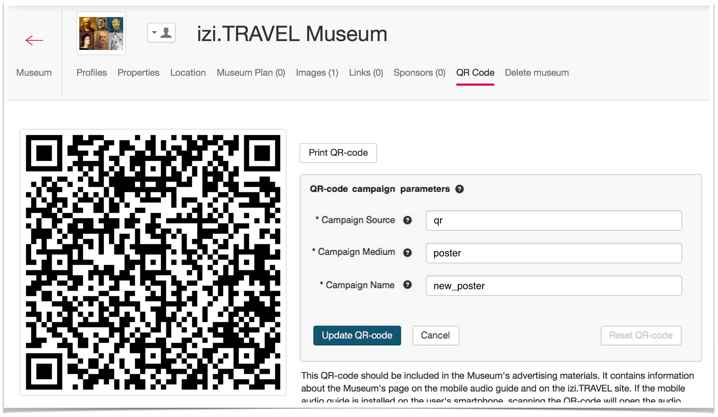Click the izi.TRAVEL Museum title
The height and width of the screenshot is (417, 718).
pyautogui.click(x=292, y=34)
